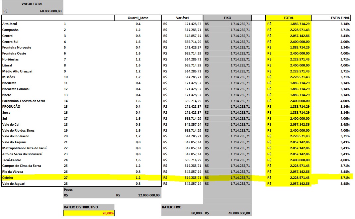Select the 80,00% rateio fixo value
The width and height of the screenshot is (355, 219).
point(197,213)
